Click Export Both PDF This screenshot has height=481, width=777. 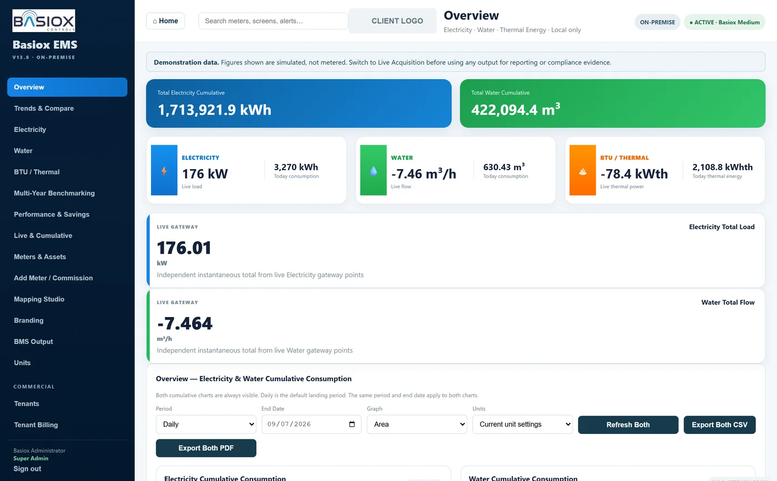tap(206, 448)
